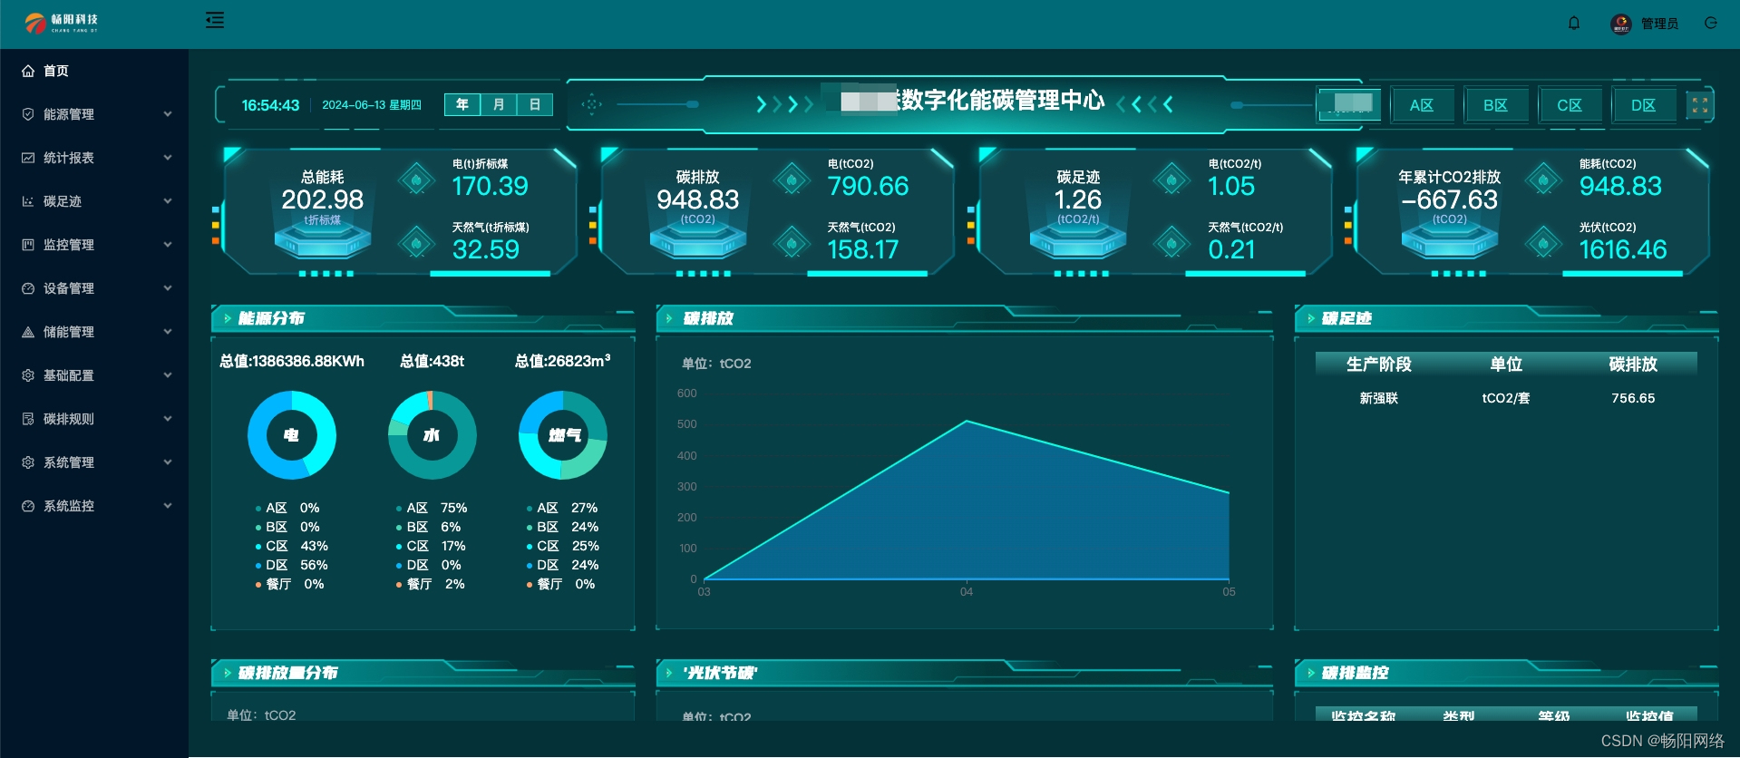Image resolution: width=1740 pixels, height=758 pixels.
Task: Click the 年累计CO2排放 -667.63 value
Action: tap(1449, 199)
